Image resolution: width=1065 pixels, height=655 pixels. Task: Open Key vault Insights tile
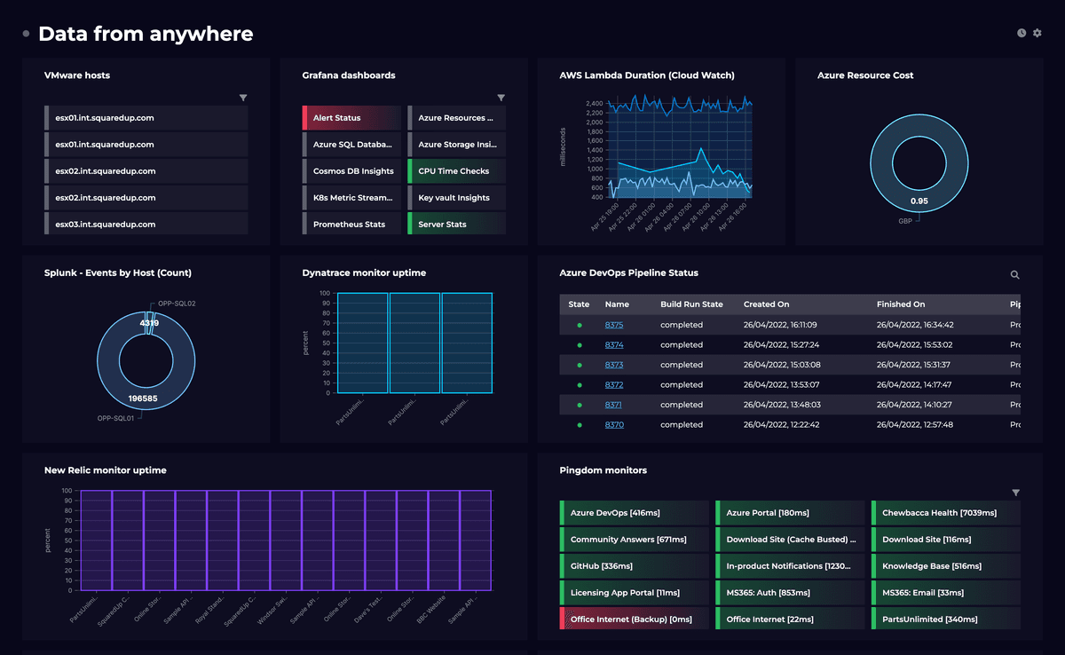coord(456,197)
